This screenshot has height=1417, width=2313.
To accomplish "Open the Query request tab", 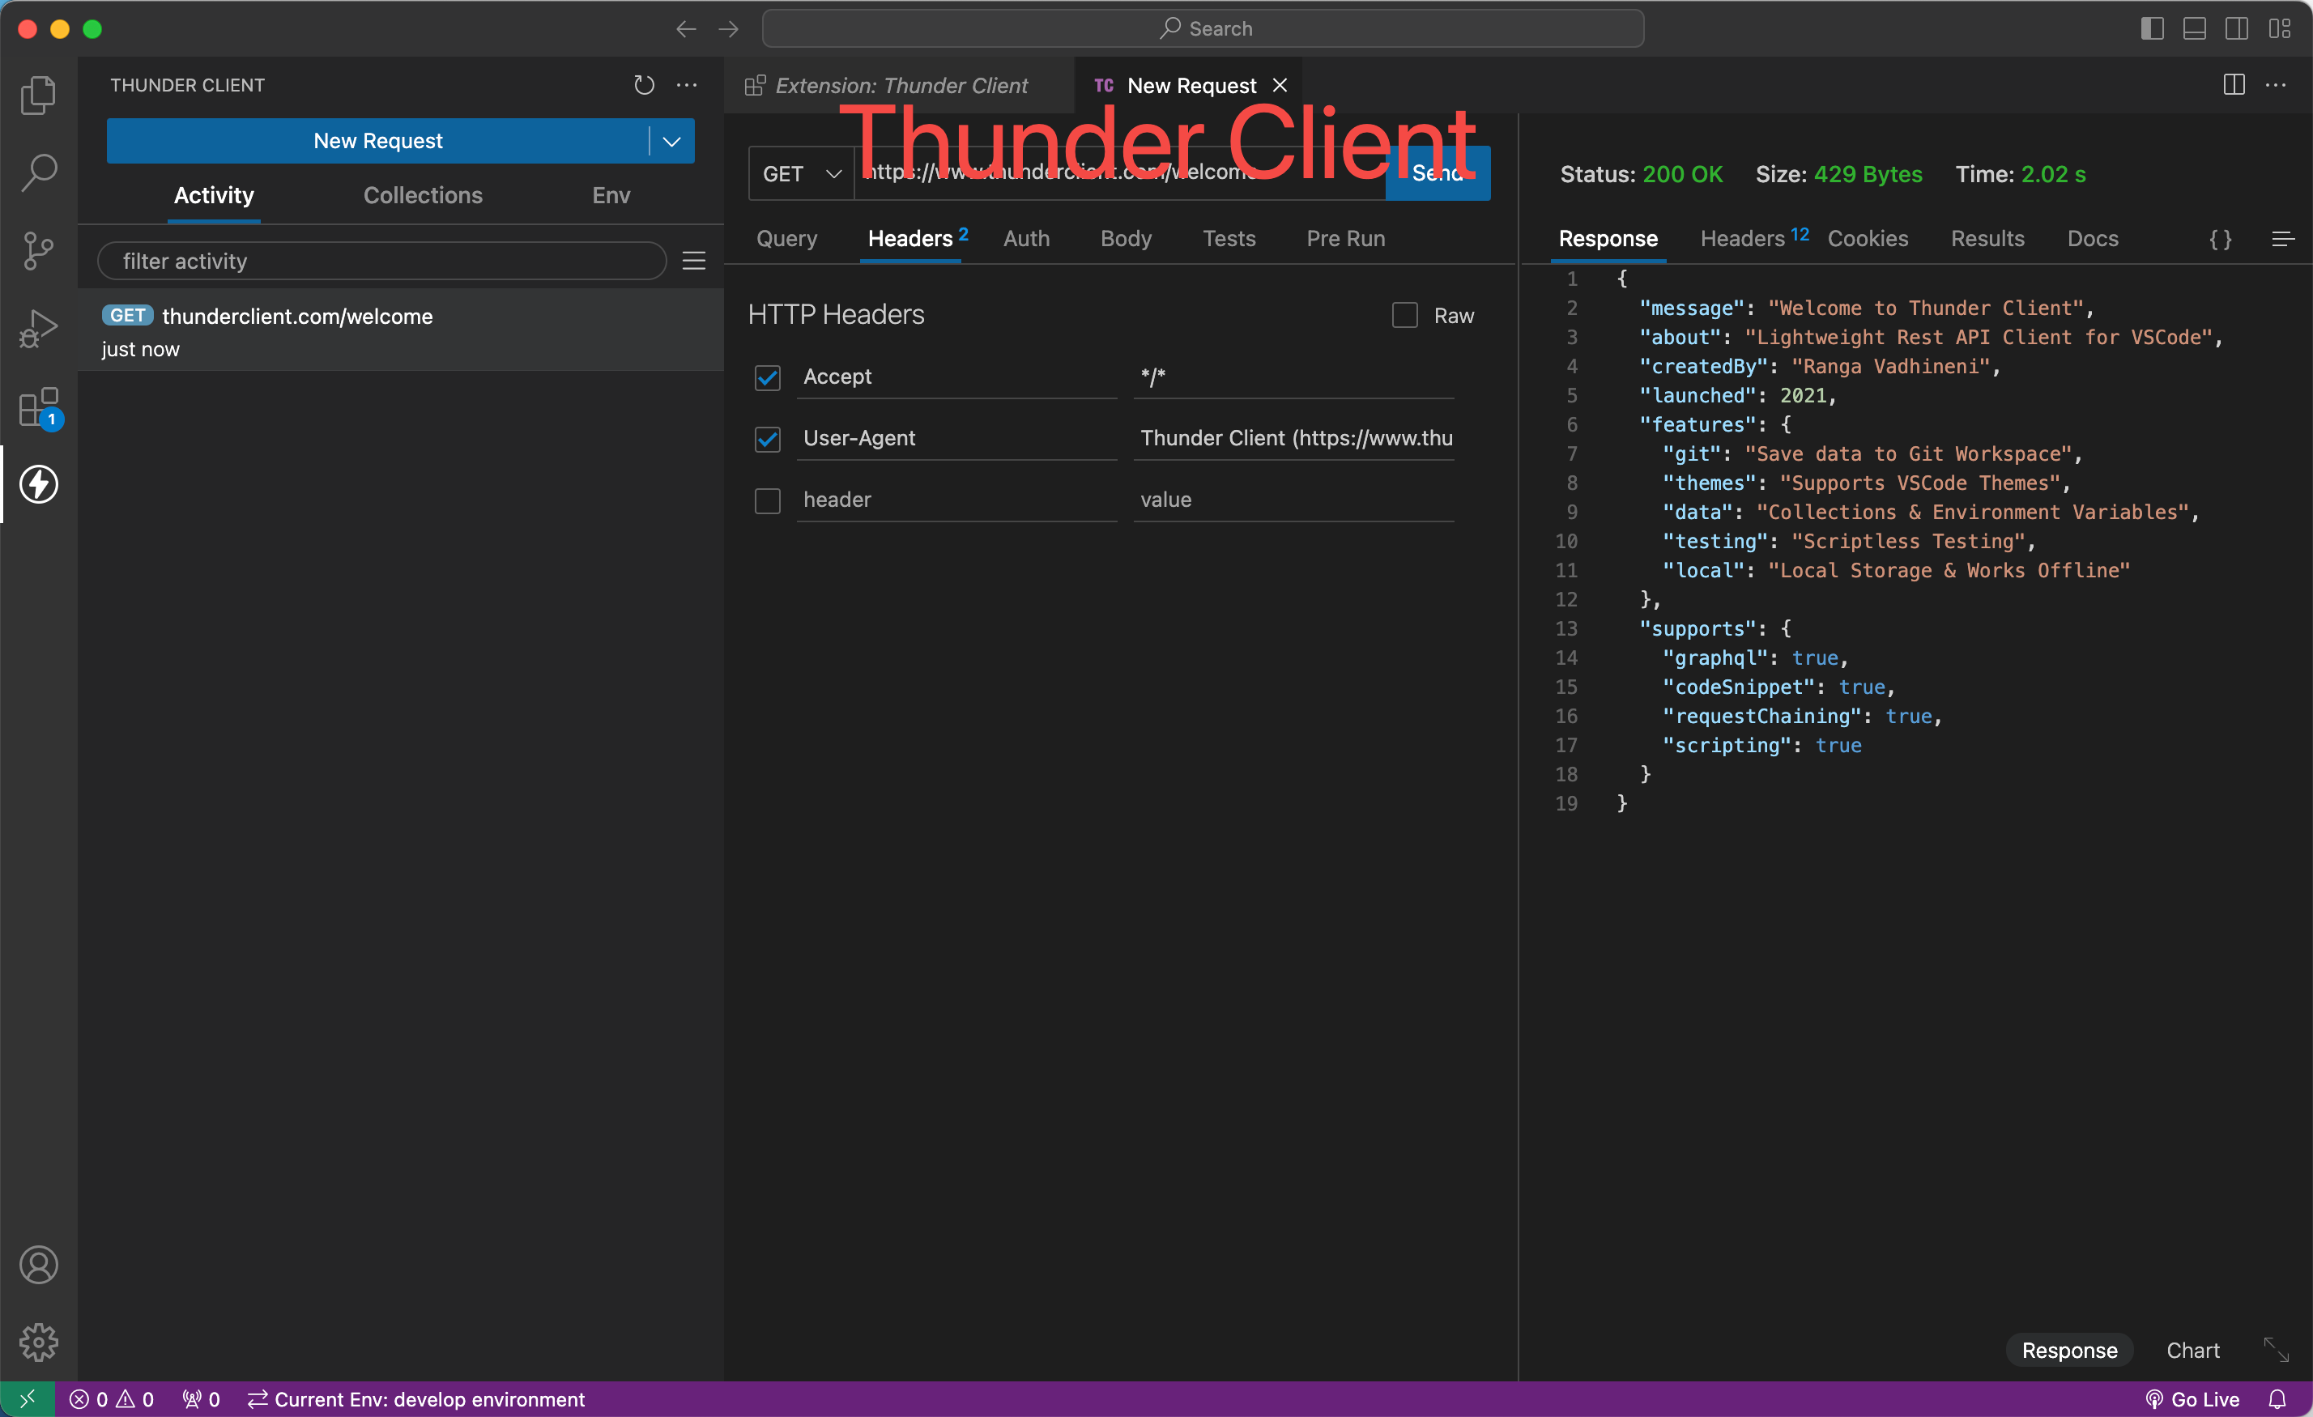I will tap(786, 238).
